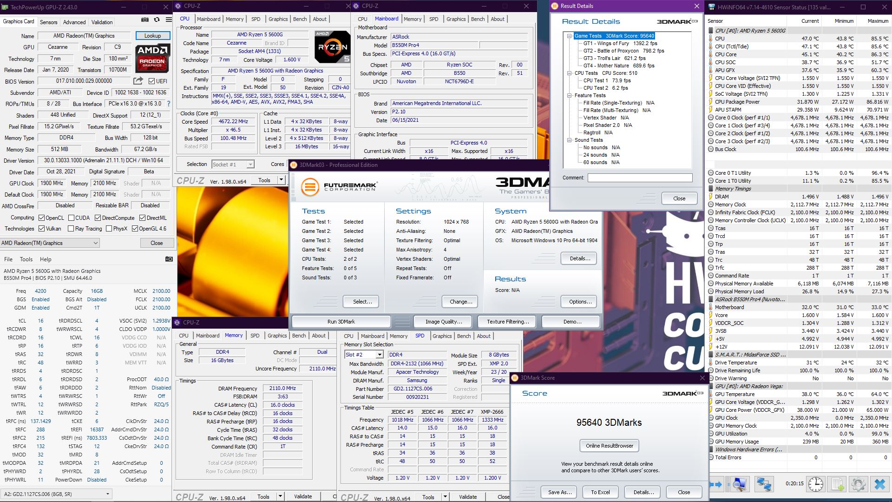Image resolution: width=892 pixels, height=502 pixels.
Task: Click the Image Quality... button
Action: (444, 322)
